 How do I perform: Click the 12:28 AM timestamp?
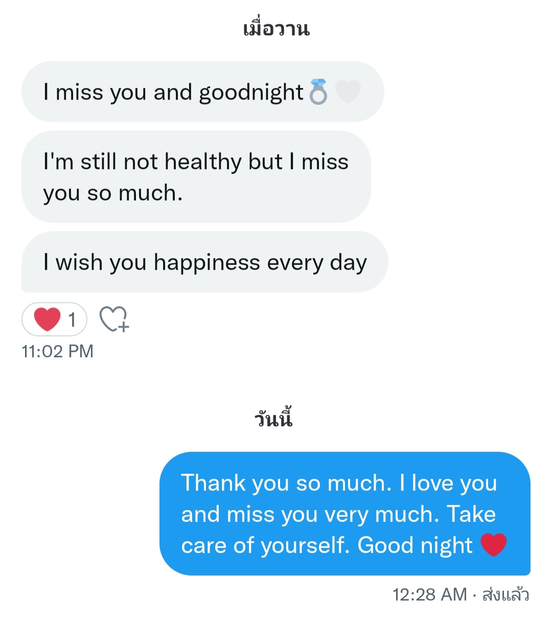429,594
